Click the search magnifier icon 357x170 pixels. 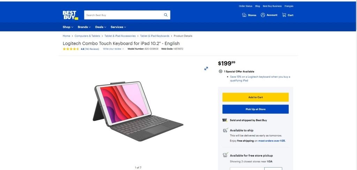(x=166, y=15)
